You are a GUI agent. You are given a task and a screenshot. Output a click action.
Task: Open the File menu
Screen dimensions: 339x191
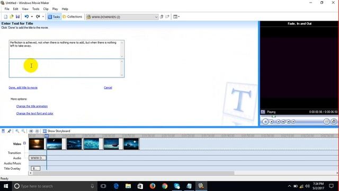(x=7, y=9)
